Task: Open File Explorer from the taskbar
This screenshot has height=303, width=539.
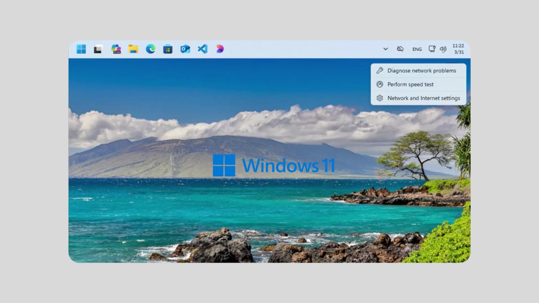Action: pos(133,49)
